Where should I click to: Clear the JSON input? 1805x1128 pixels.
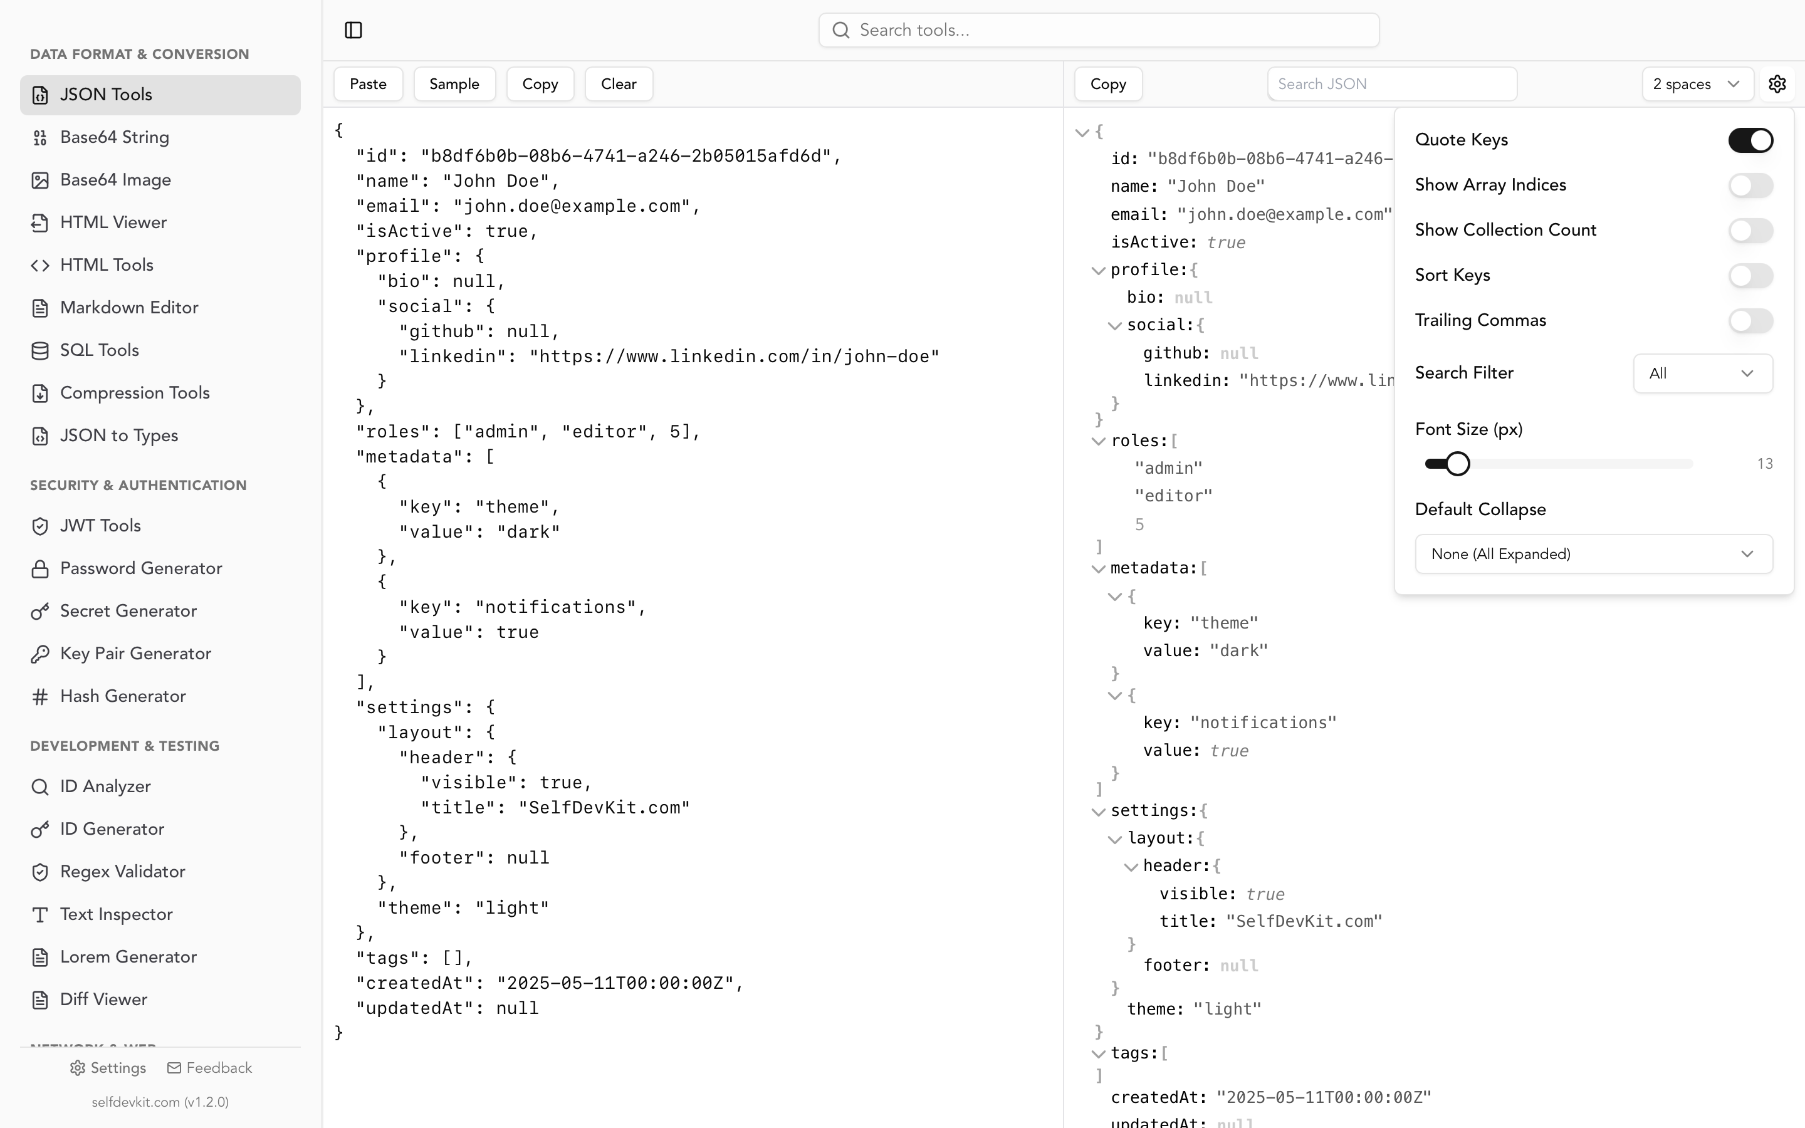tap(619, 83)
